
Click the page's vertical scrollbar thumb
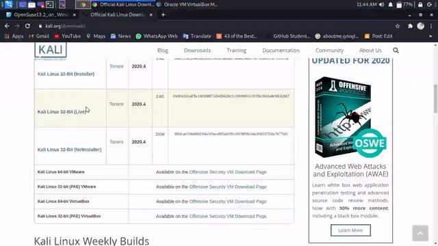435,98
